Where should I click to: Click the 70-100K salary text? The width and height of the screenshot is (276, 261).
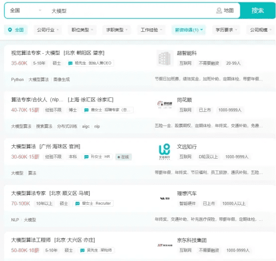coord(20,203)
